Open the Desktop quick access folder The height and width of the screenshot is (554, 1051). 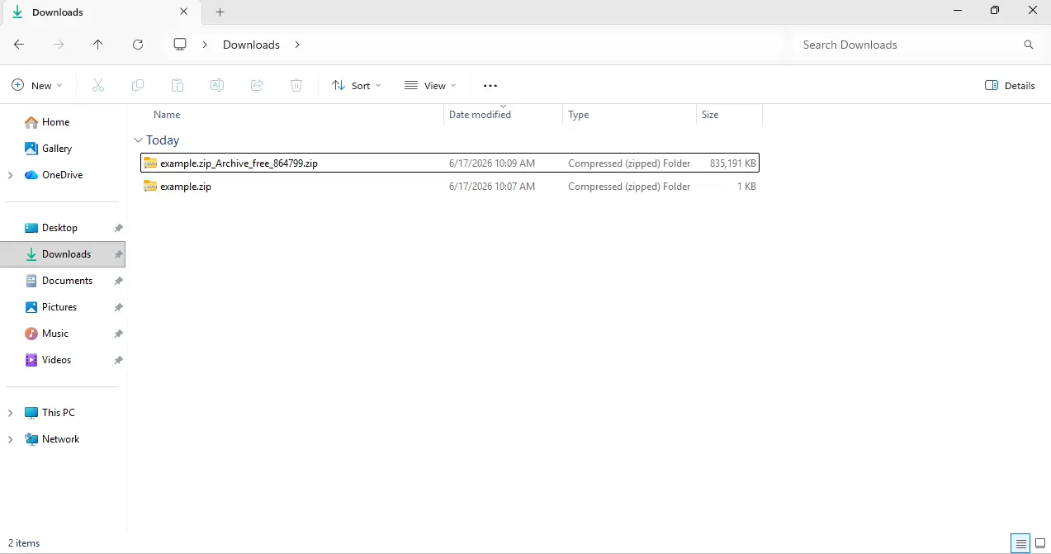click(59, 228)
